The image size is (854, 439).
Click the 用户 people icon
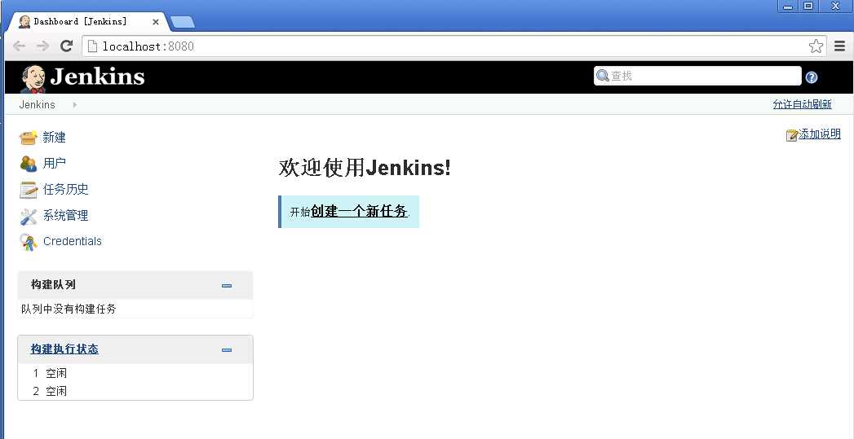tap(29, 163)
